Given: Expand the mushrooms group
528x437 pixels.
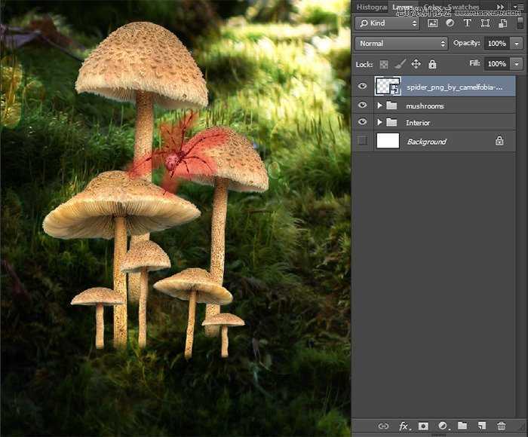Looking at the screenshot, I should (379, 105).
